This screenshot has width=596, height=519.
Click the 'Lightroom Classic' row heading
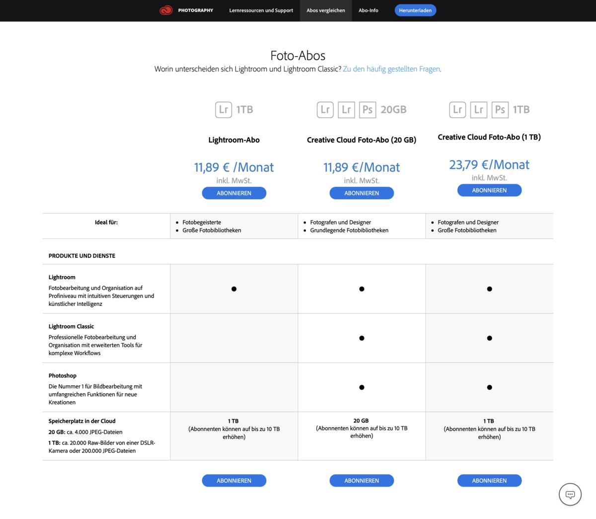pos(71,326)
